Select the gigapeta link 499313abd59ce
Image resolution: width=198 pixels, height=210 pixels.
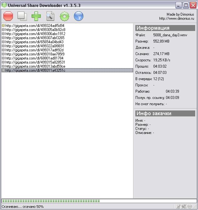[x=35, y=66]
